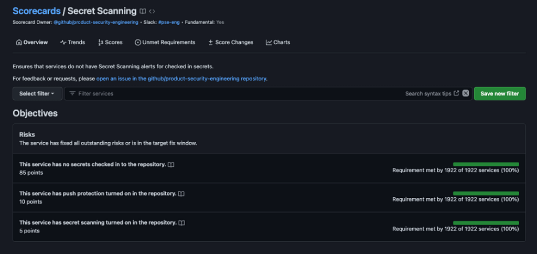
Task: Click the Scorecards breadcrumb link
Action: click(x=36, y=11)
